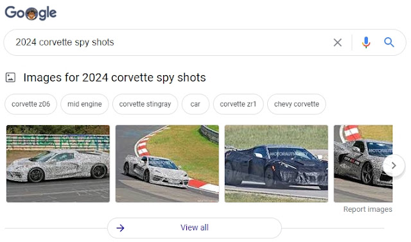The width and height of the screenshot is (411, 242).
Task: Select the chevy corvette filter chip
Action: (x=297, y=104)
